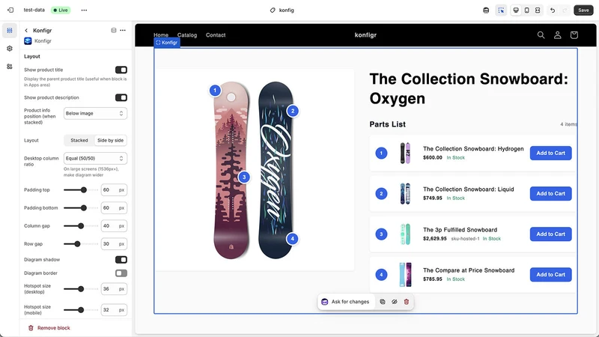Add Liquid snowboard to cart
The image size is (599, 337).
[x=550, y=194]
